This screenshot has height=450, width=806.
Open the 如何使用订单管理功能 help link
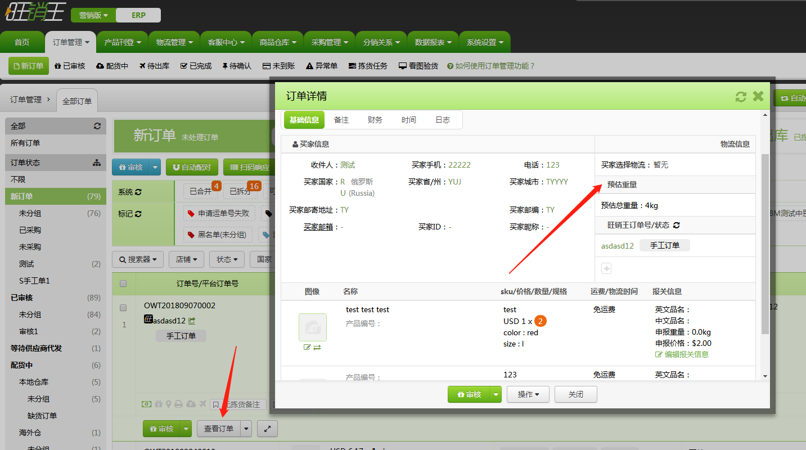(x=491, y=66)
